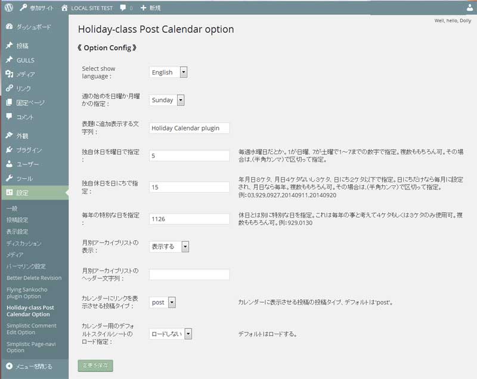This screenshot has height=379, width=477.
Task: Click メニューを閉じる collapse link
Action: point(34,366)
